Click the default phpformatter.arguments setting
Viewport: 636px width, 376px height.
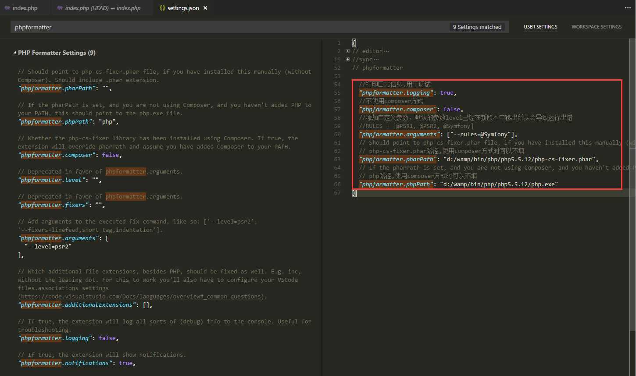[x=63, y=238]
